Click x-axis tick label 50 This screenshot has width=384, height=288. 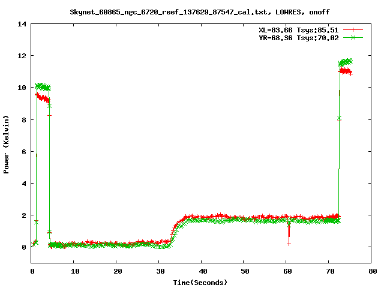(x=245, y=271)
